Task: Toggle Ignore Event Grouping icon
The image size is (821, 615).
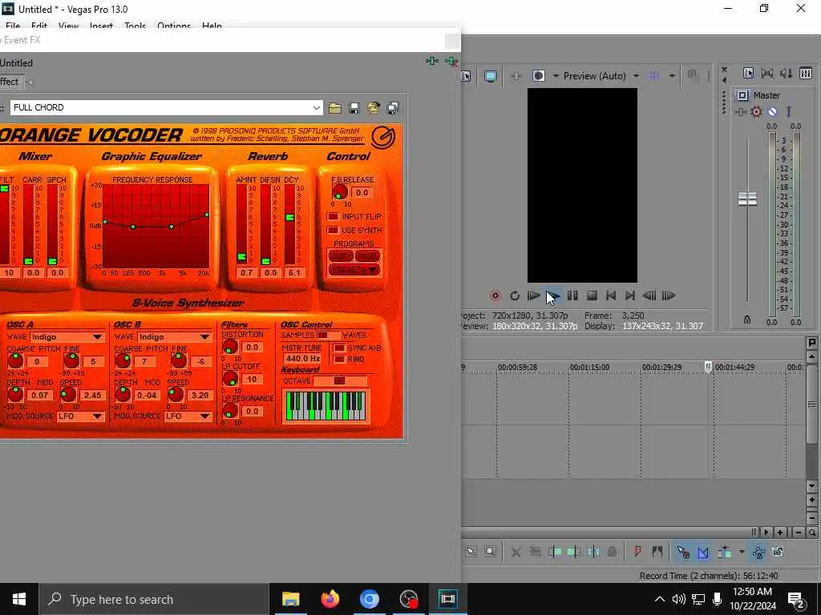Action: click(778, 552)
